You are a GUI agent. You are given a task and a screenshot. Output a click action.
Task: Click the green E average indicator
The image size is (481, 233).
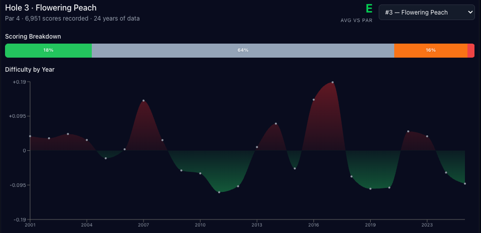pyautogui.click(x=369, y=9)
